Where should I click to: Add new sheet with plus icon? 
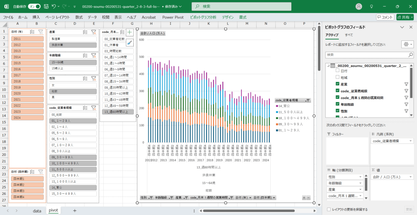click(x=74, y=210)
